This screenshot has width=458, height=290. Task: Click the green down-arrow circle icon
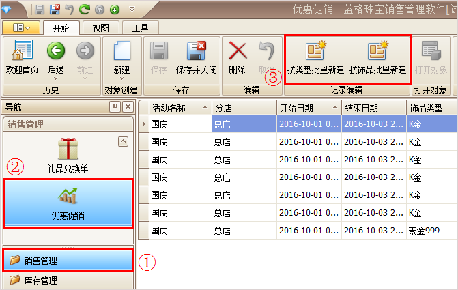(115, 10)
